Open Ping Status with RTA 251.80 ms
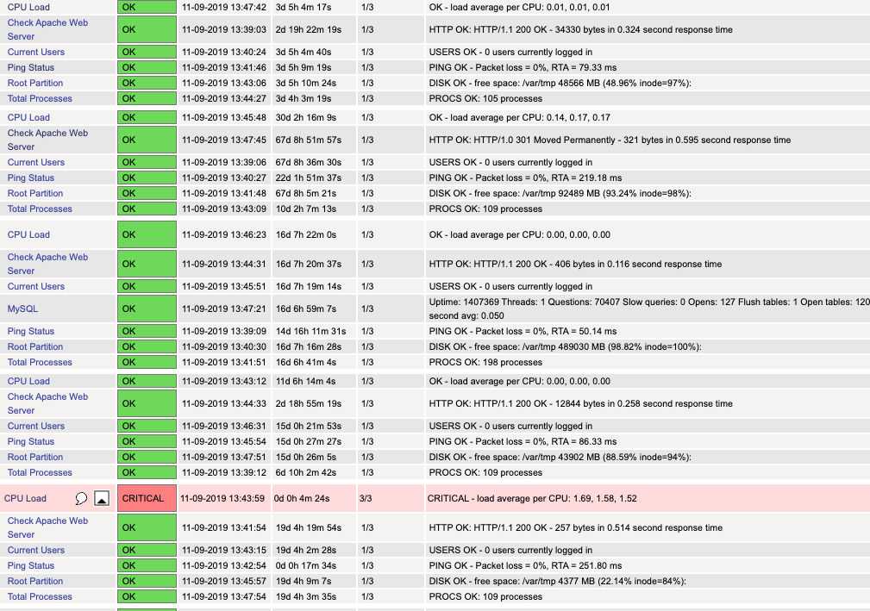The image size is (870, 611). coord(31,565)
